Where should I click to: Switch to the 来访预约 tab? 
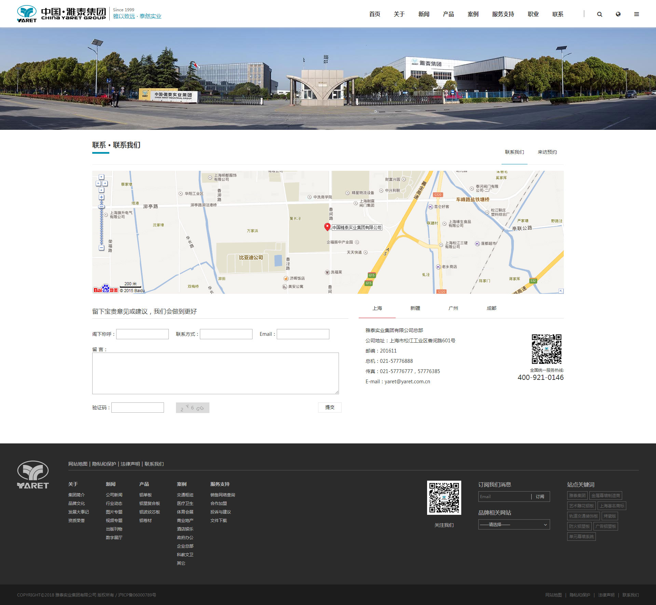[547, 152]
